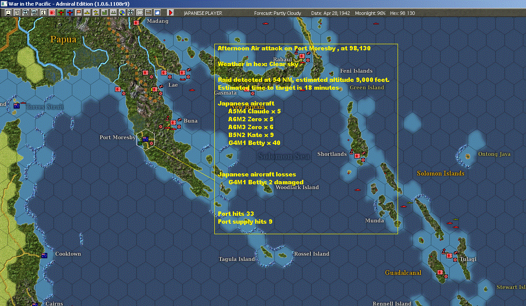The width and height of the screenshot is (526, 306).
Task: Select the Japanese base flag near Tulagi
Action: pyautogui.click(x=450, y=256)
